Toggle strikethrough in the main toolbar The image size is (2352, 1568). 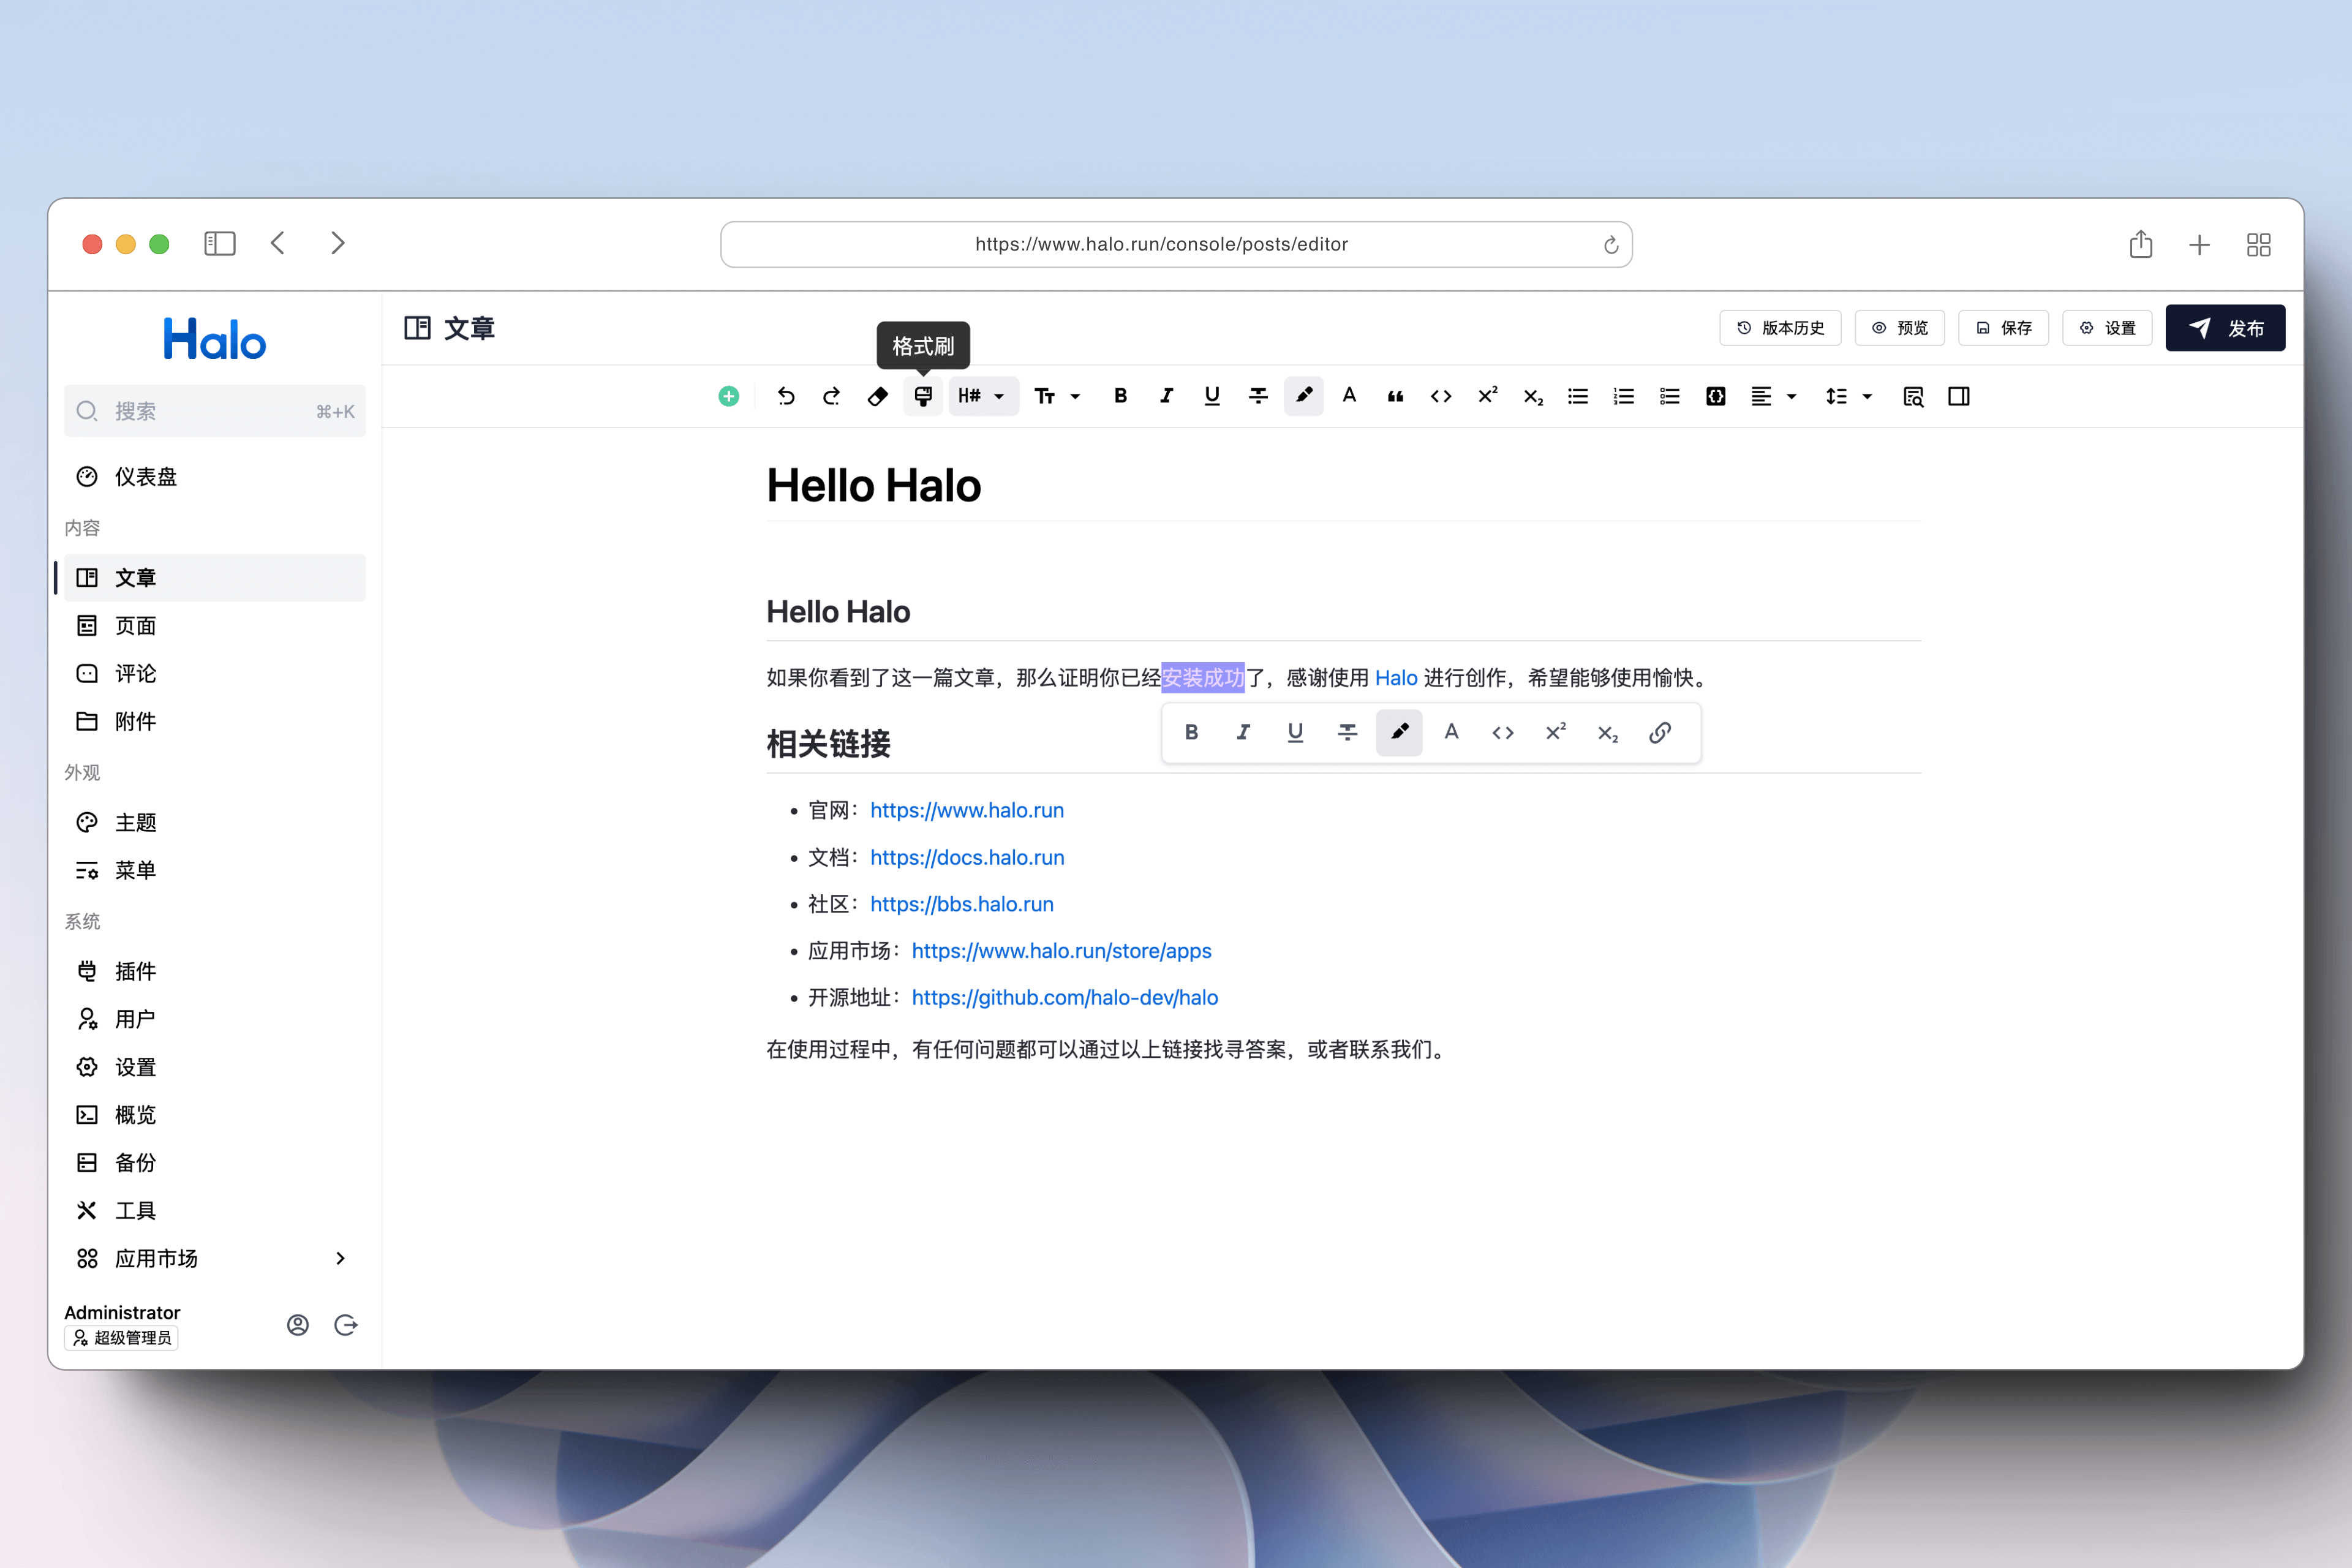(x=1258, y=396)
